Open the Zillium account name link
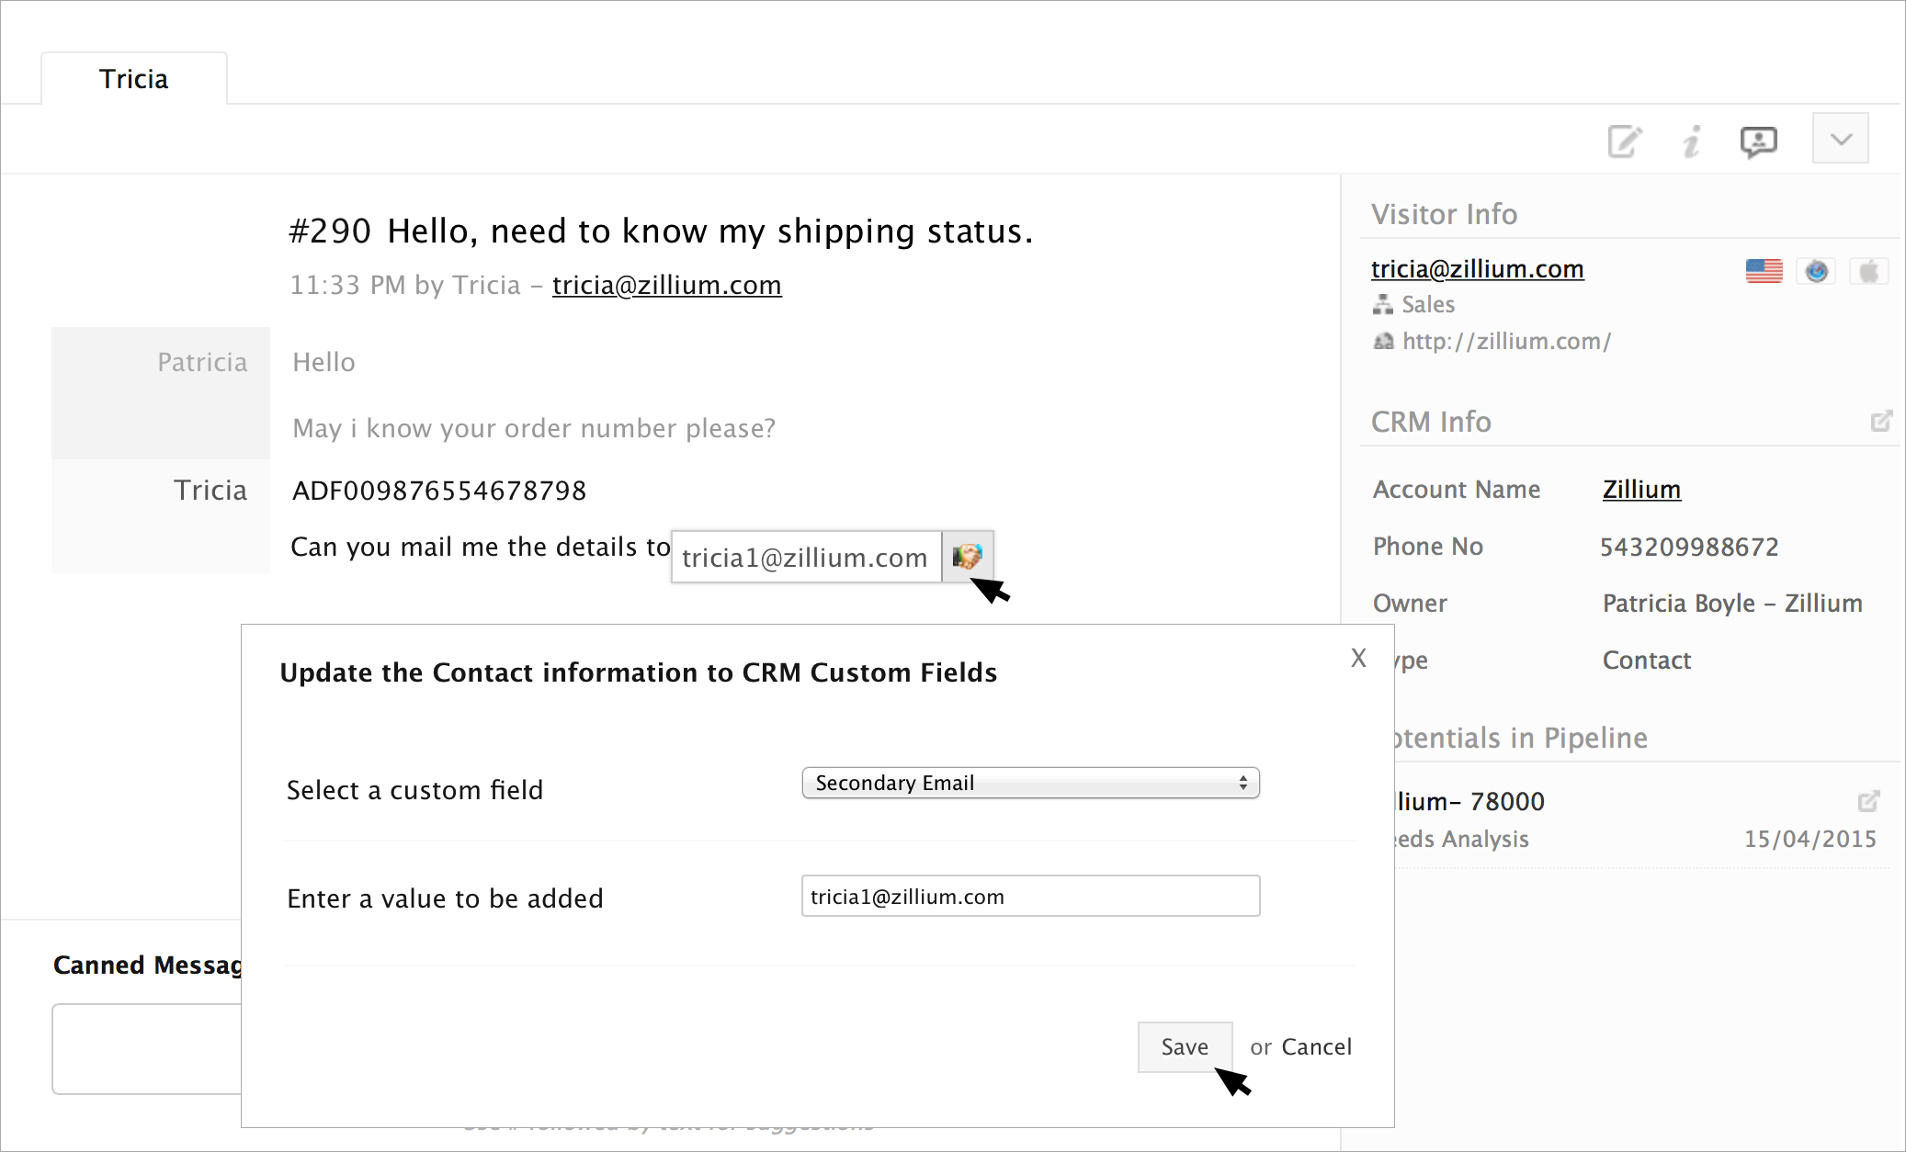 [1641, 489]
